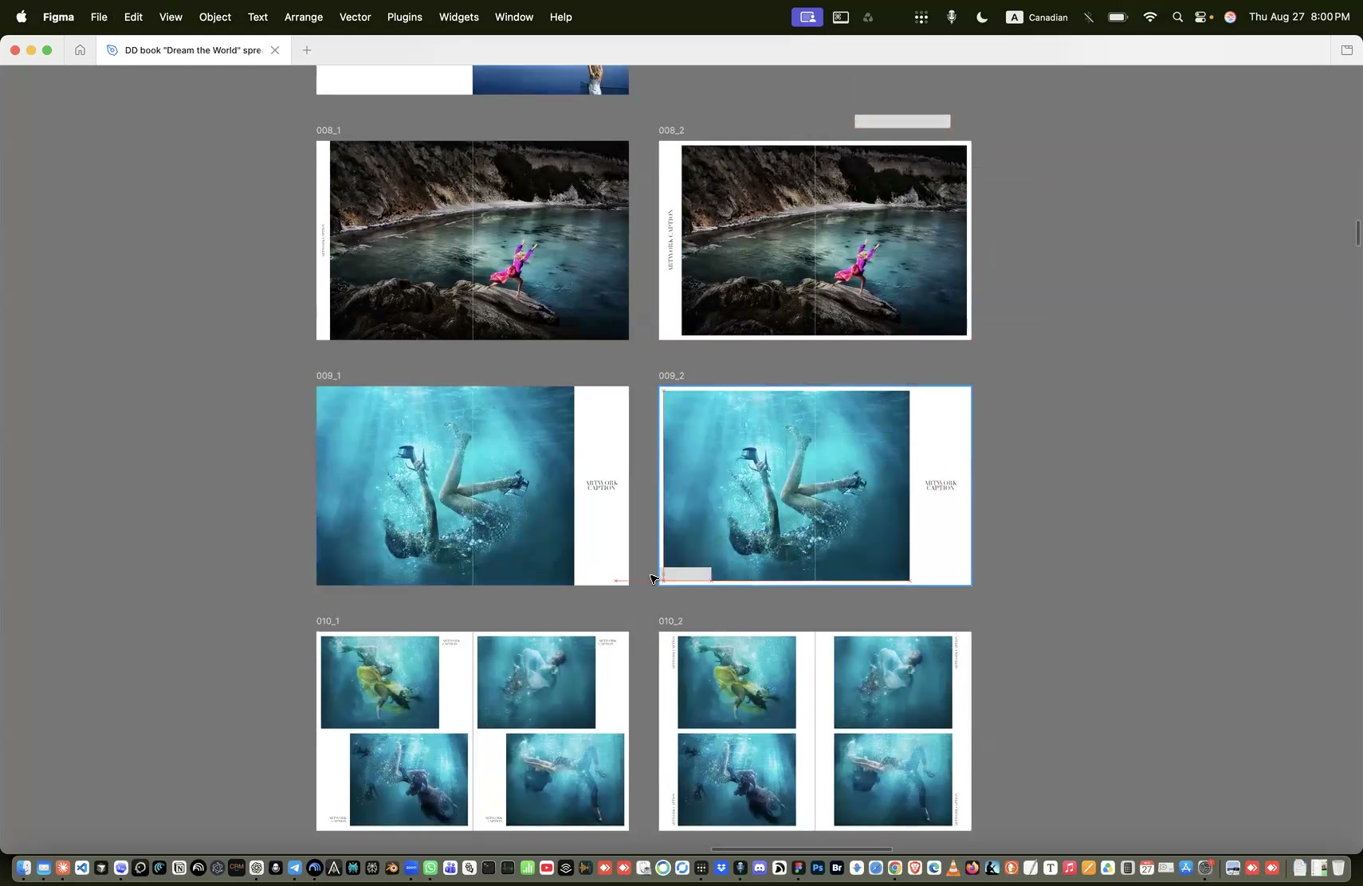Select frame label 008_2

[671, 130]
